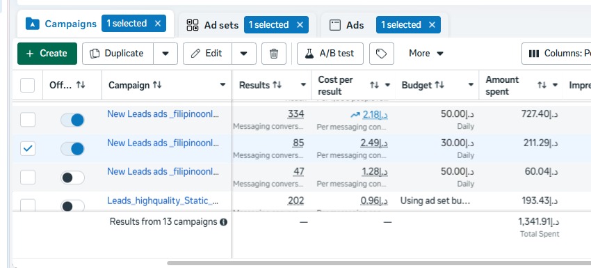
Task: Clear Ads 1 selected with X
Action: coord(432,25)
